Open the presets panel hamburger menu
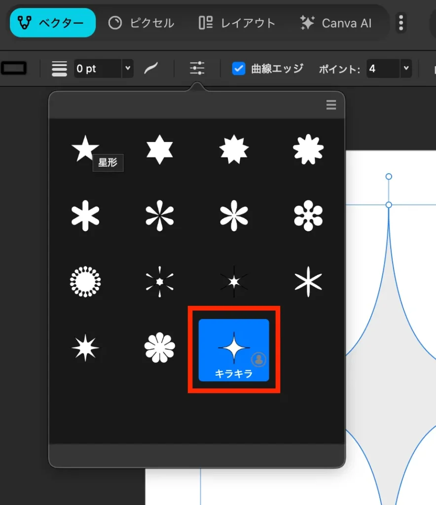The width and height of the screenshot is (436, 505). 331,105
